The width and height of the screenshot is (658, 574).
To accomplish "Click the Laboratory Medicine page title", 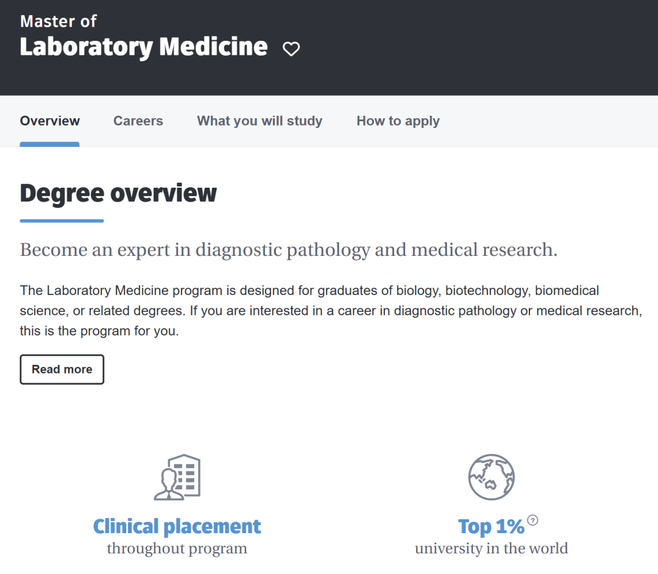I will [144, 47].
